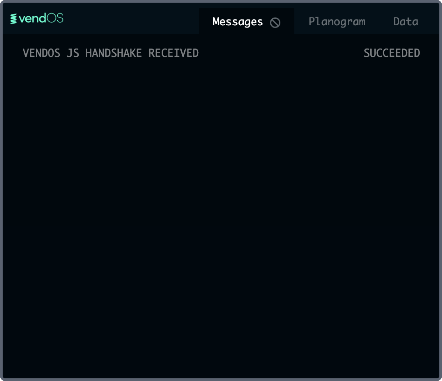Clear messages with the circle-slash icon

tap(275, 22)
